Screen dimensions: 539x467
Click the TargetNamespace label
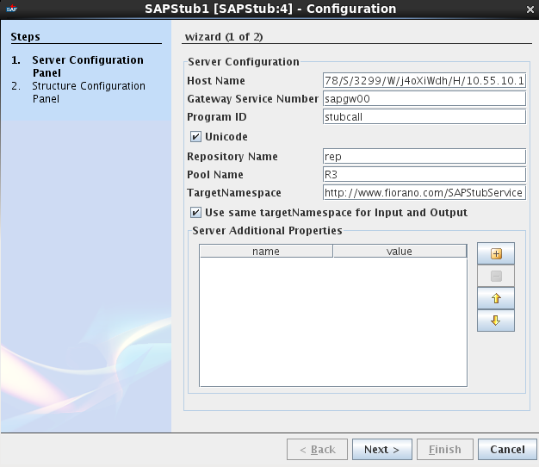[234, 193]
